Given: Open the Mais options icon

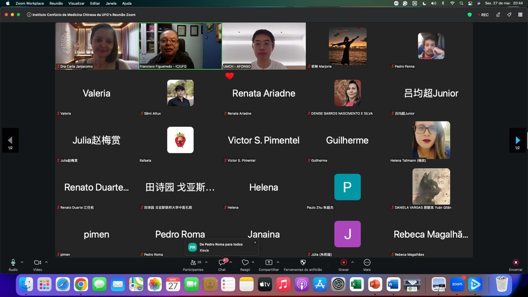Looking at the screenshot, I should 367,263.
